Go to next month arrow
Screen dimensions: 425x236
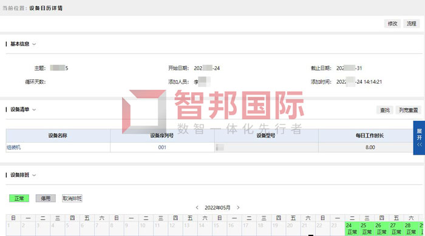coord(238,207)
